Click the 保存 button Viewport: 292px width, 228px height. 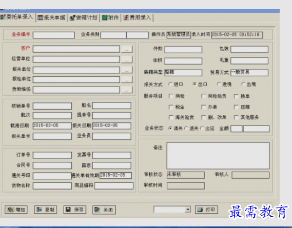pos(75,210)
